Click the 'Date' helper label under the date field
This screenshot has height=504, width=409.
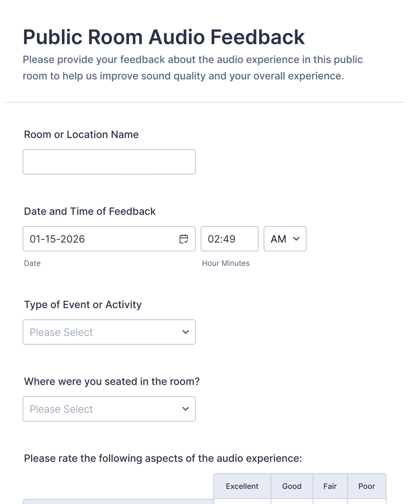(x=32, y=263)
